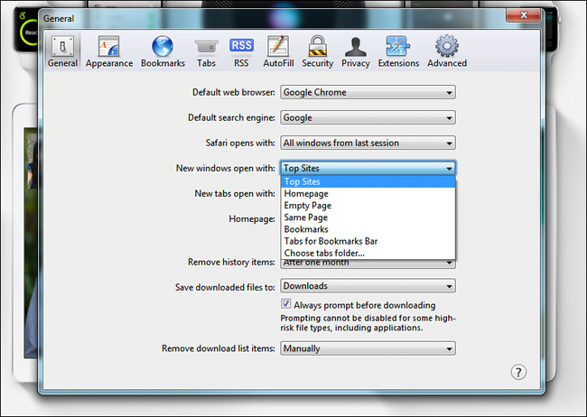Open the Appearance preferences pane
The height and width of the screenshot is (417, 587).
[109, 51]
